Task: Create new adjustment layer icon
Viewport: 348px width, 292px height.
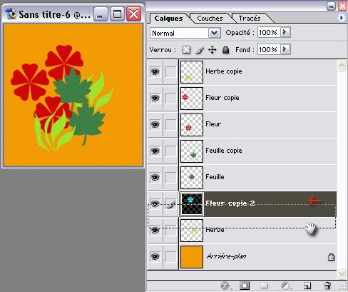Action: tap(285, 285)
